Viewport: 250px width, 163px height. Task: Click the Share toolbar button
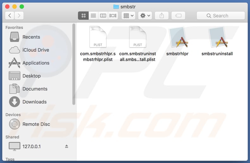pyautogui.click(x=162, y=15)
